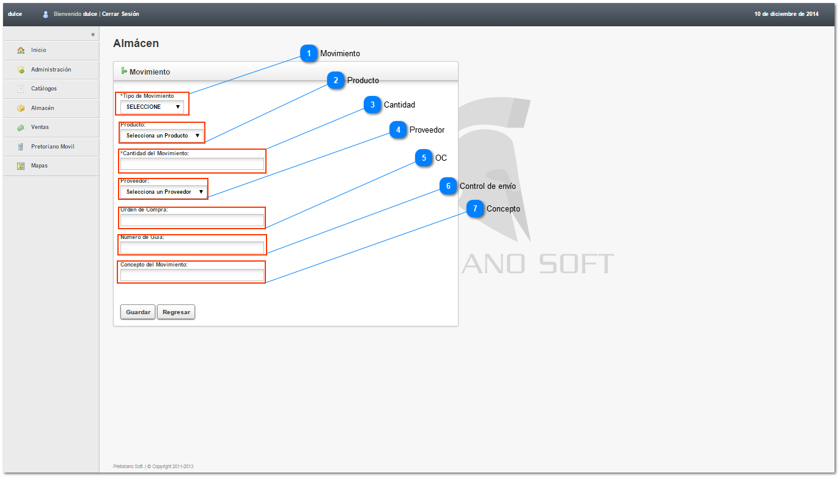This screenshot has width=840, height=478.
Task: Click the dulce username at top left
Action: 15,14
